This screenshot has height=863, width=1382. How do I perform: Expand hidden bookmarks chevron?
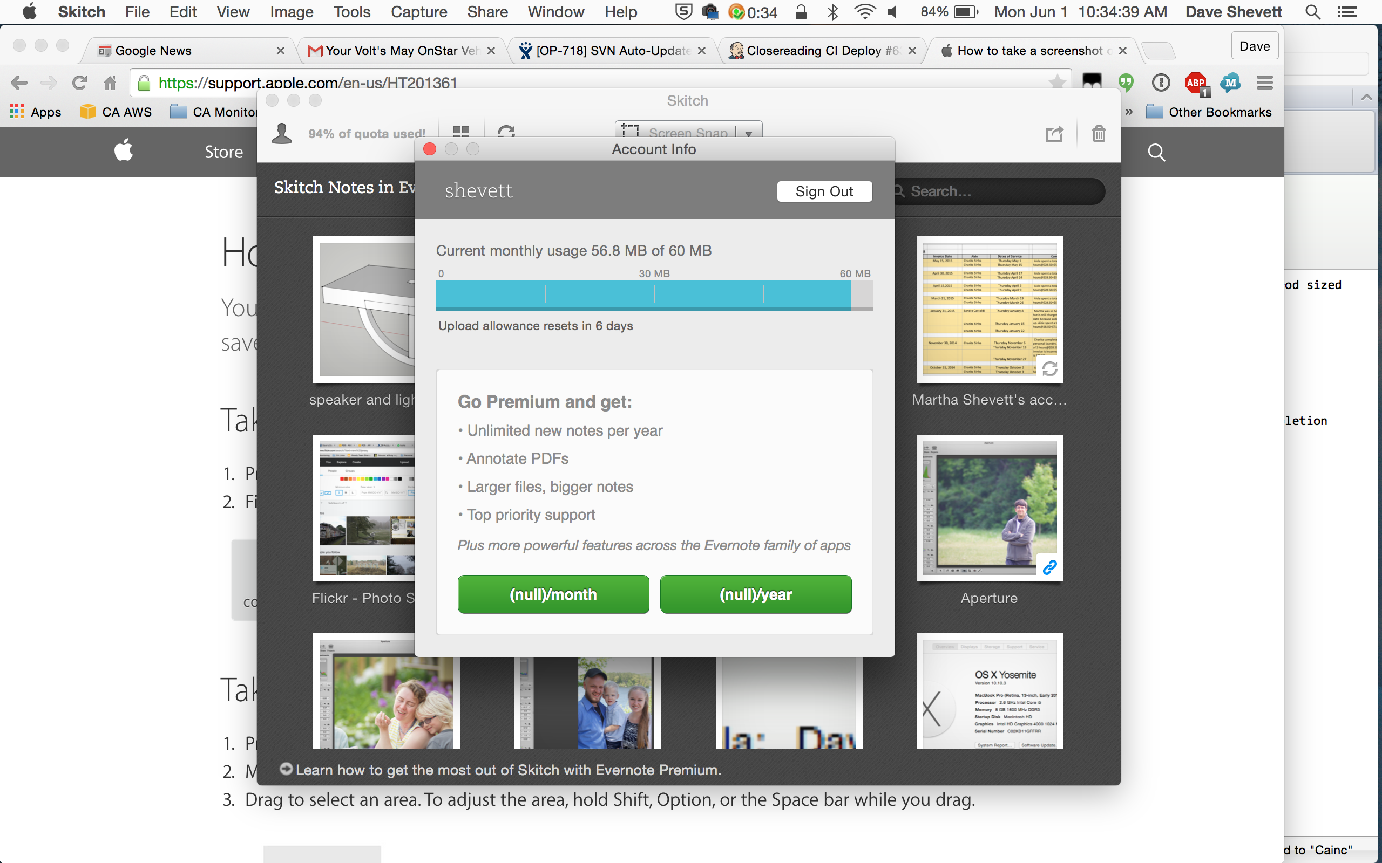(1128, 112)
